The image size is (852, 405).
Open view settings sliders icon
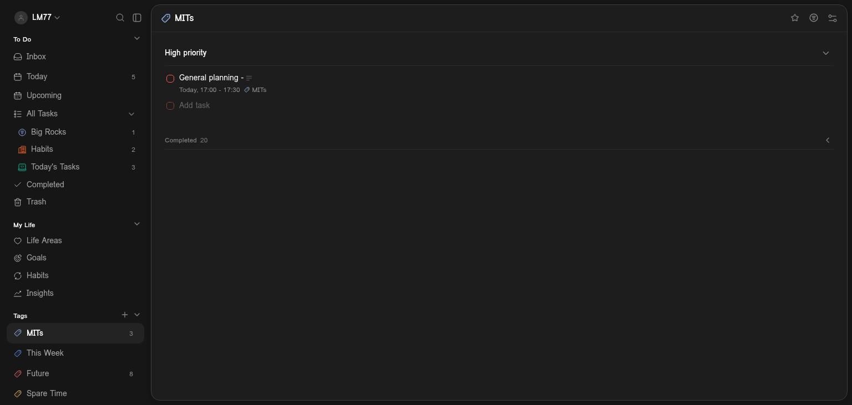point(833,18)
